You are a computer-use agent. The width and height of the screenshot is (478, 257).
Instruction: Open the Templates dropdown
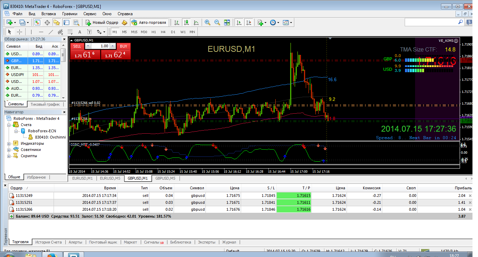[x=287, y=22]
